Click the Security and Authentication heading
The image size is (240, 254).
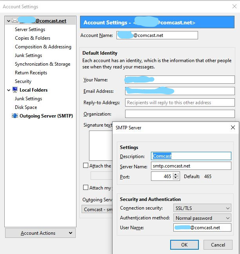pos(150,199)
